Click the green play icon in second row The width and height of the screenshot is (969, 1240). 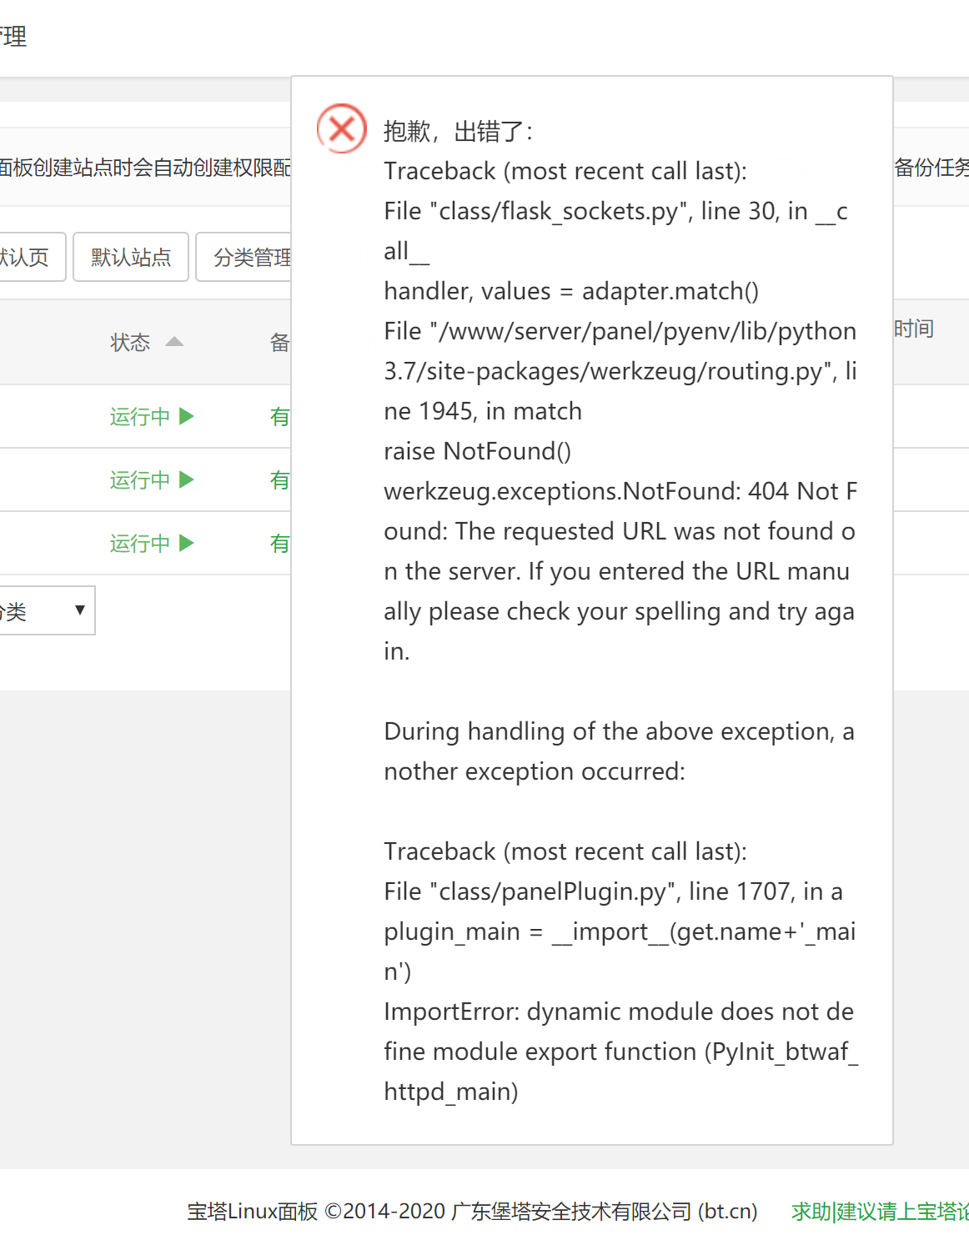[187, 479]
